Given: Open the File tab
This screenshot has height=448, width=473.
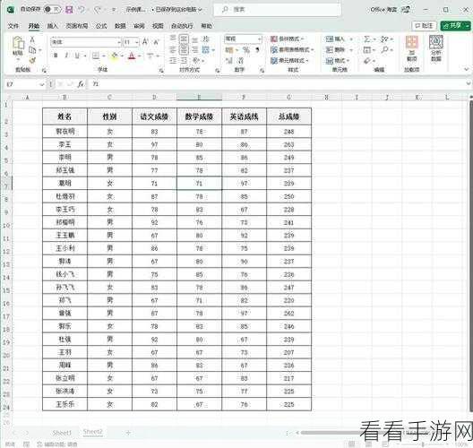Looking at the screenshot, I should click(13, 26).
